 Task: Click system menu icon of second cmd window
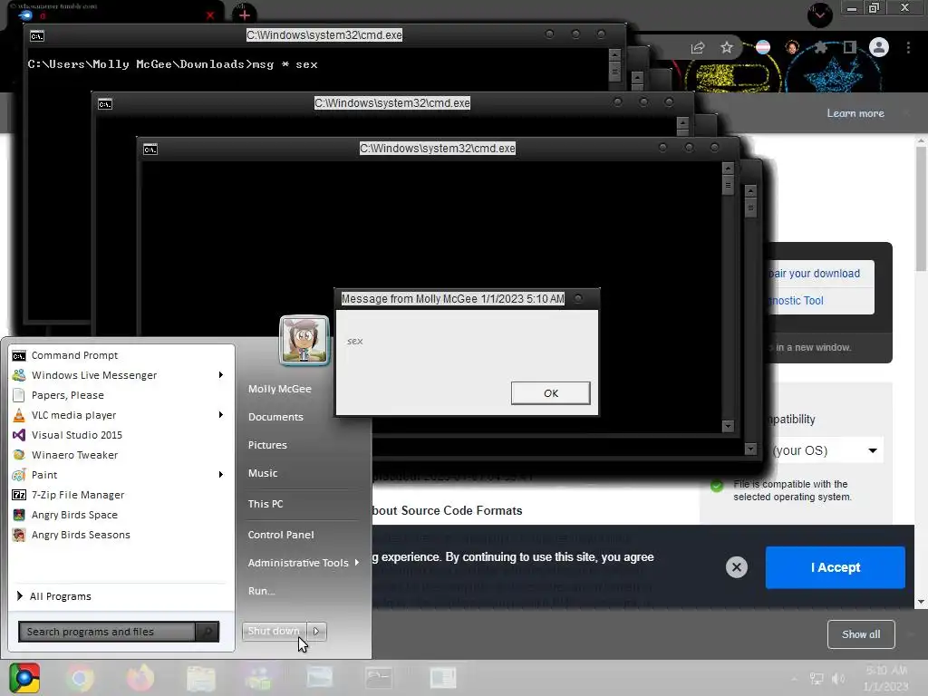(x=105, y=104)
